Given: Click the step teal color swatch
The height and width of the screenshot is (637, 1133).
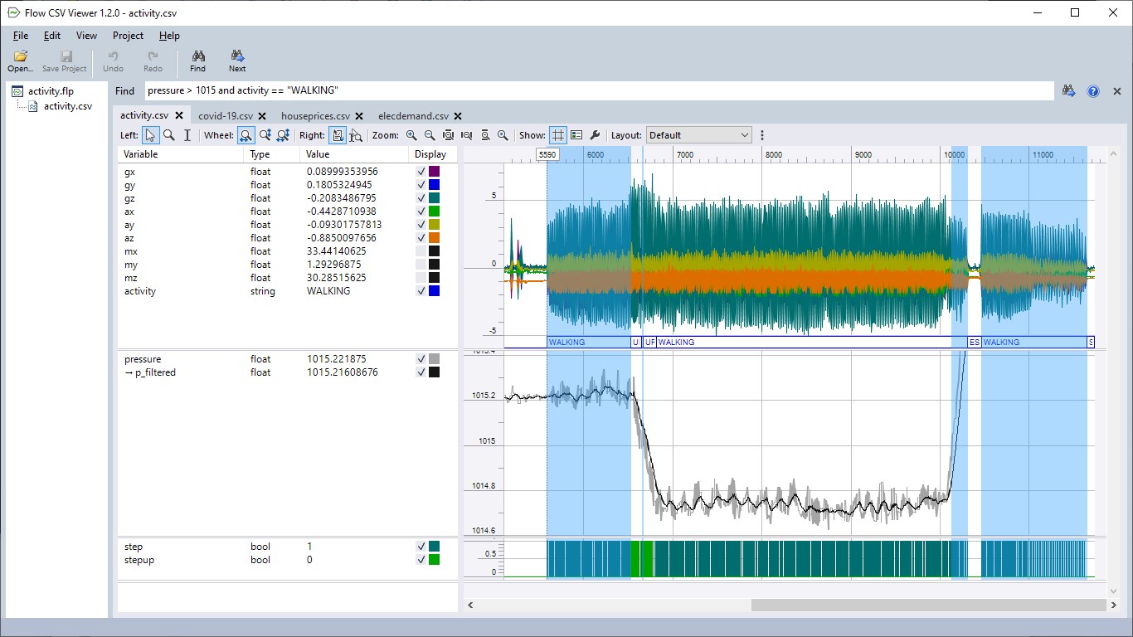Looking at the screenshot, I should pos(434,547).
